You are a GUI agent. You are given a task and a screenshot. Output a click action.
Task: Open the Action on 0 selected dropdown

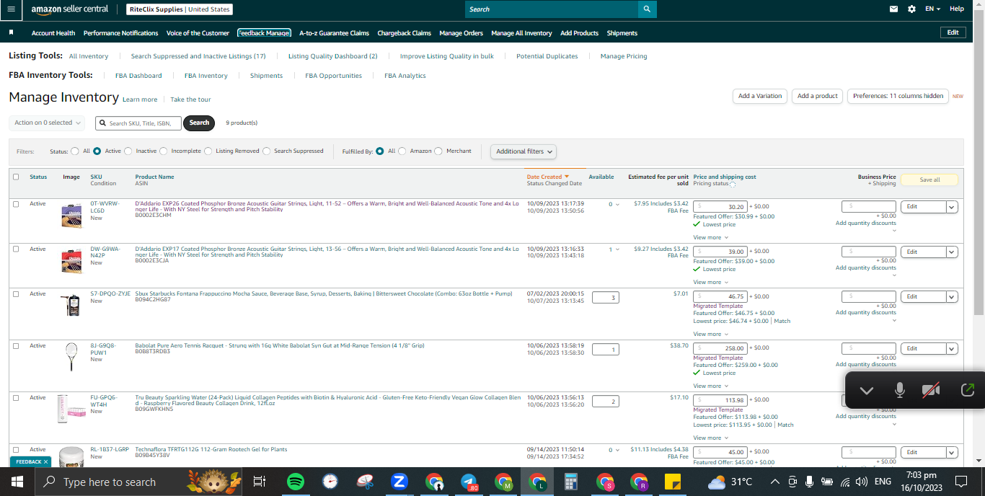pos(47,123)
